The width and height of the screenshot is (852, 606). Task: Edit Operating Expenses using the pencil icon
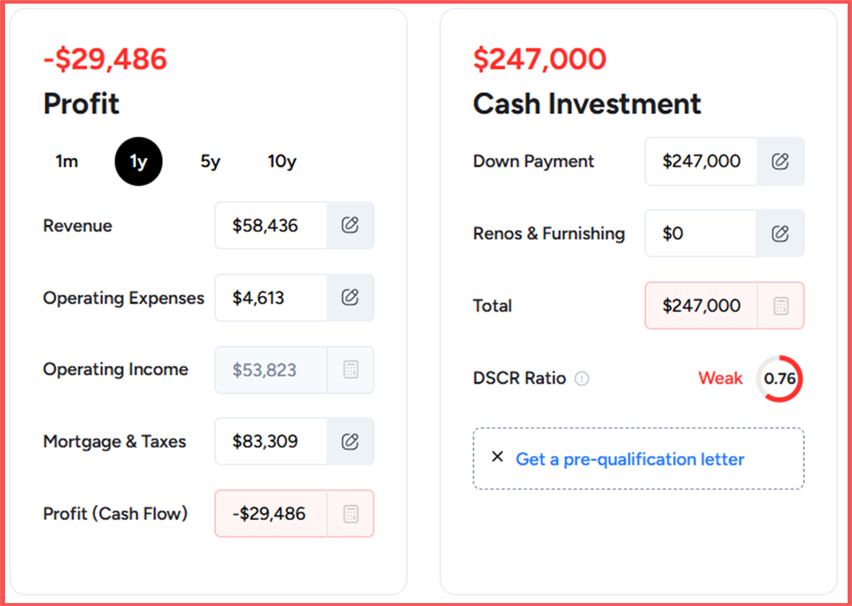click(350, 297)
